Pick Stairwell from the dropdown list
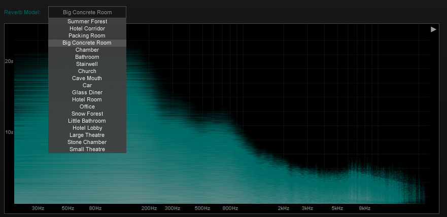 point(87,64)
